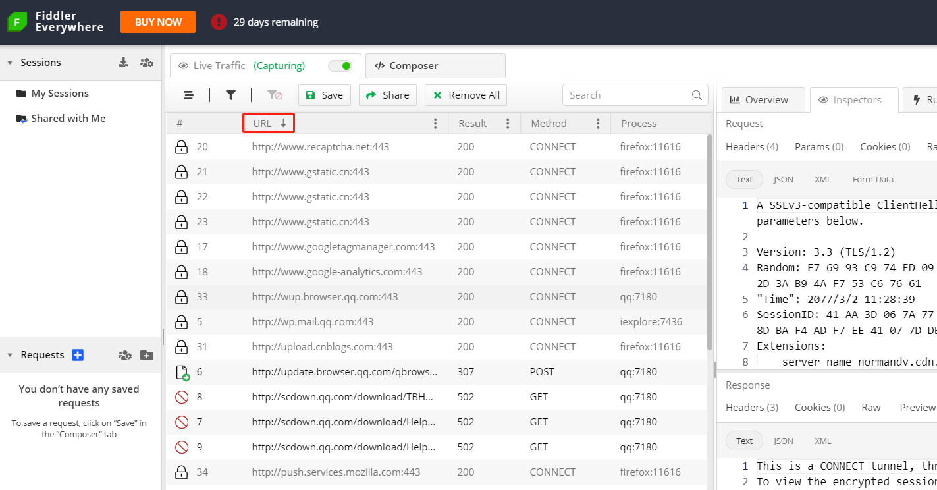Open shared sessions people icon in Sessions header

[x=147, y=63]
